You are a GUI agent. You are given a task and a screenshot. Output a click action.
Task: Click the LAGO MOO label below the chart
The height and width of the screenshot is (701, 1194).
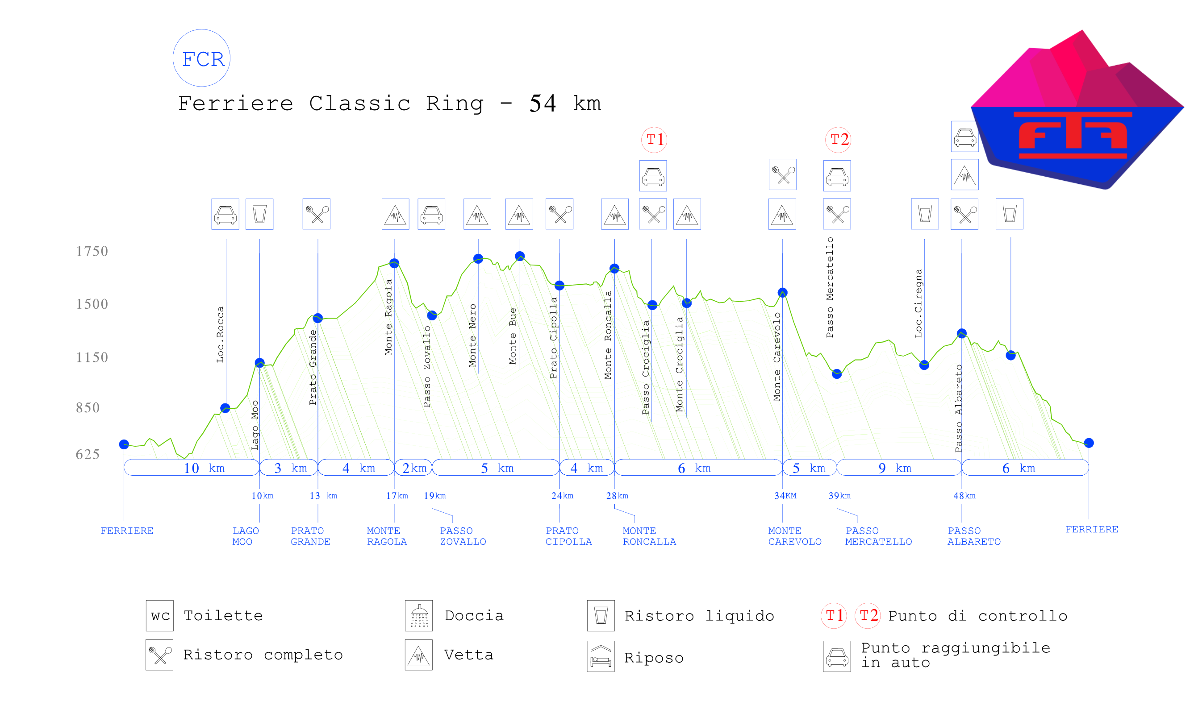[x=246, y=536]
